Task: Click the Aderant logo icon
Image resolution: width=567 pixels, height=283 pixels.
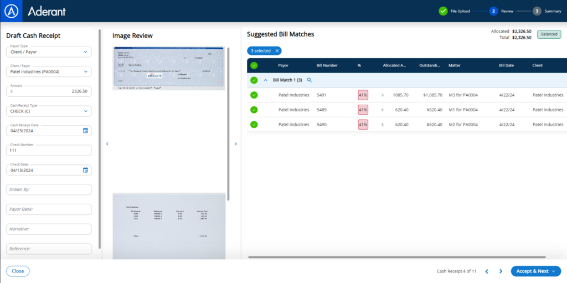Action: click(11, 11)
